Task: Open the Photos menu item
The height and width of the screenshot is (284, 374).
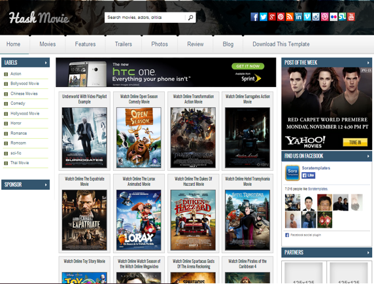Action: click(160, 44)
